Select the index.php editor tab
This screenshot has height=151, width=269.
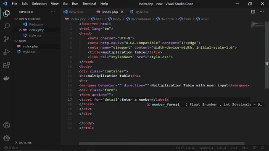pyautogui.click(x=110, y=12)
